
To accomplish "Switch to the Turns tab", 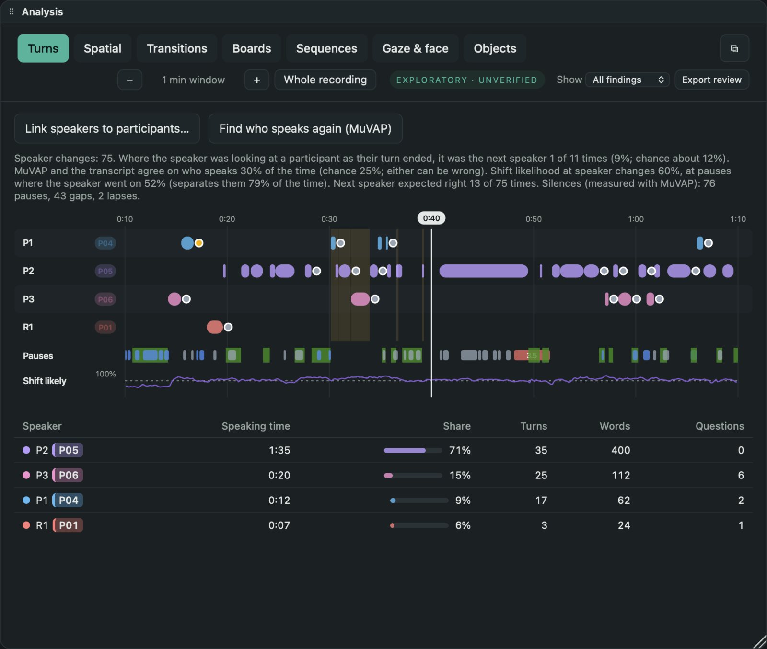I will click(x=43, y=48).
